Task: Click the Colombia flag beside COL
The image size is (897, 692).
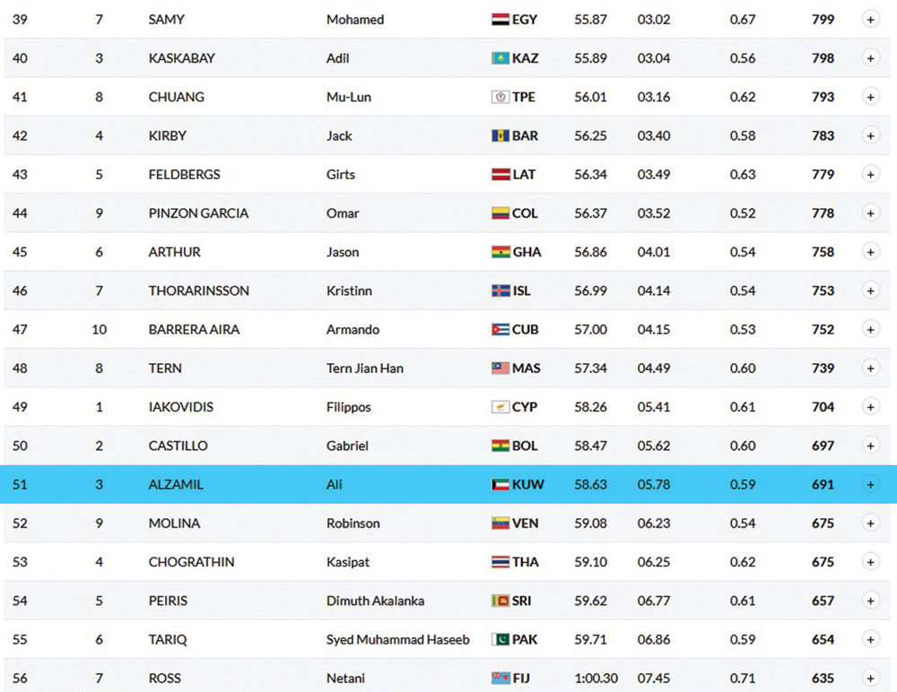Action: 501,213
